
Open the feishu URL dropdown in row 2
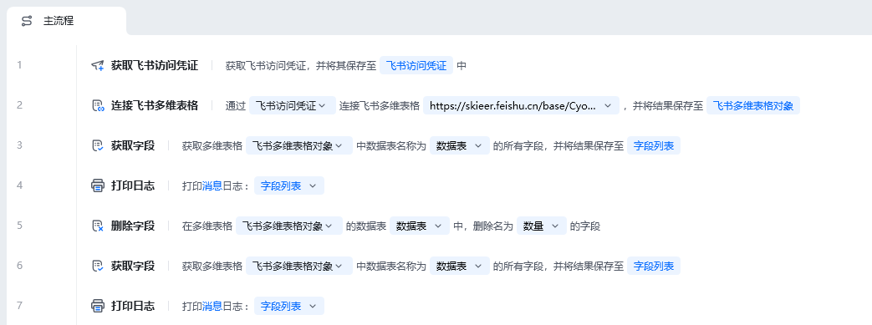pos(521,105)
